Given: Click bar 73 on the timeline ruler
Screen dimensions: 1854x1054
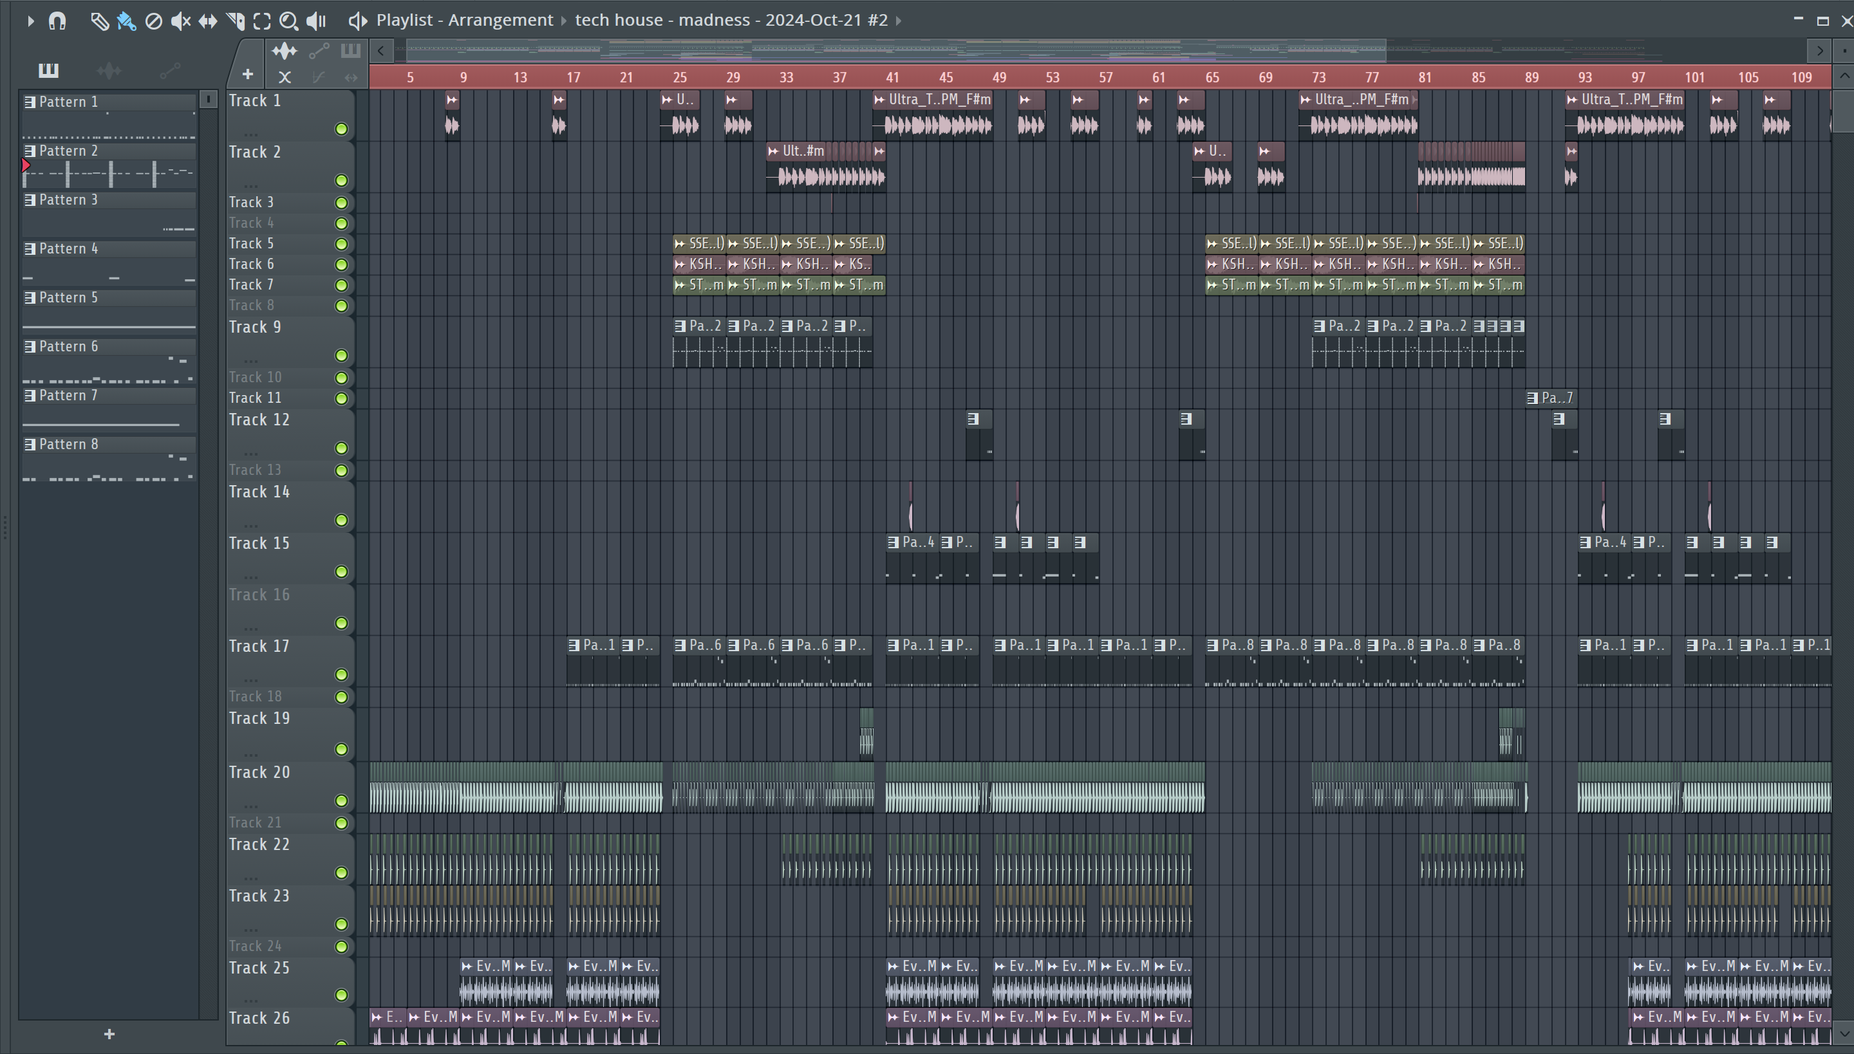Looking at the screenshot, I should tap(1319, 77).
